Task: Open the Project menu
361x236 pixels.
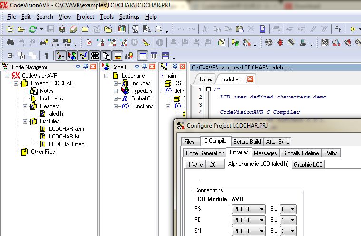Action: 85,17
